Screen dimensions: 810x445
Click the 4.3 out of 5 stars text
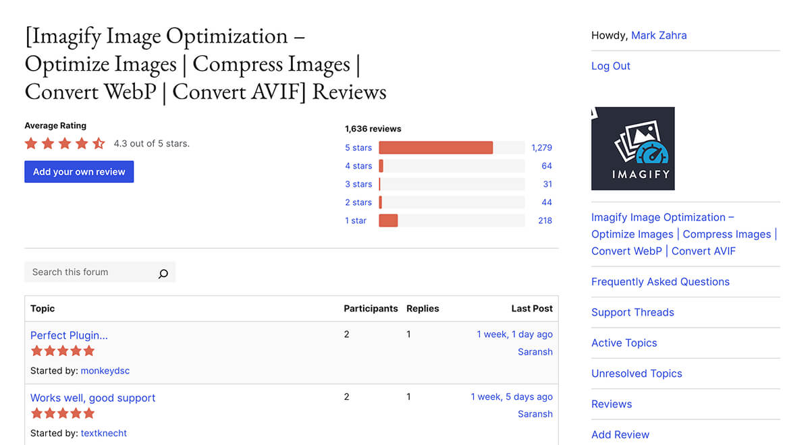click(x=151, y=144)
